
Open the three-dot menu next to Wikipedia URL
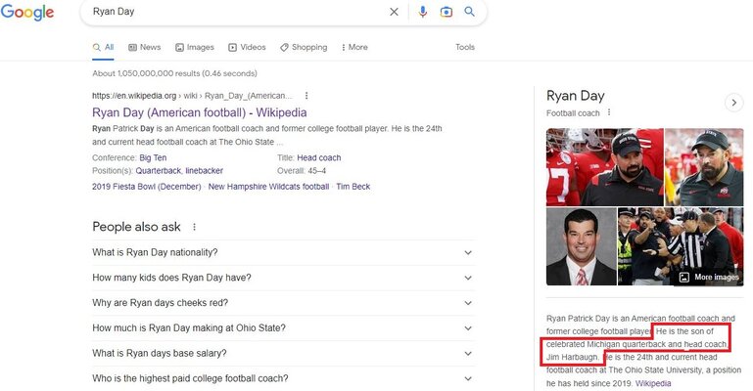coord(306,96)
